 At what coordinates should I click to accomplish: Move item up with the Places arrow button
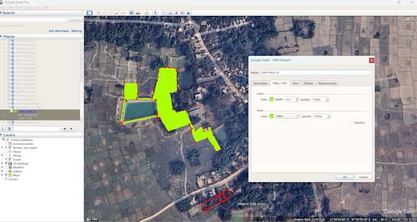[x=65, y=128]
